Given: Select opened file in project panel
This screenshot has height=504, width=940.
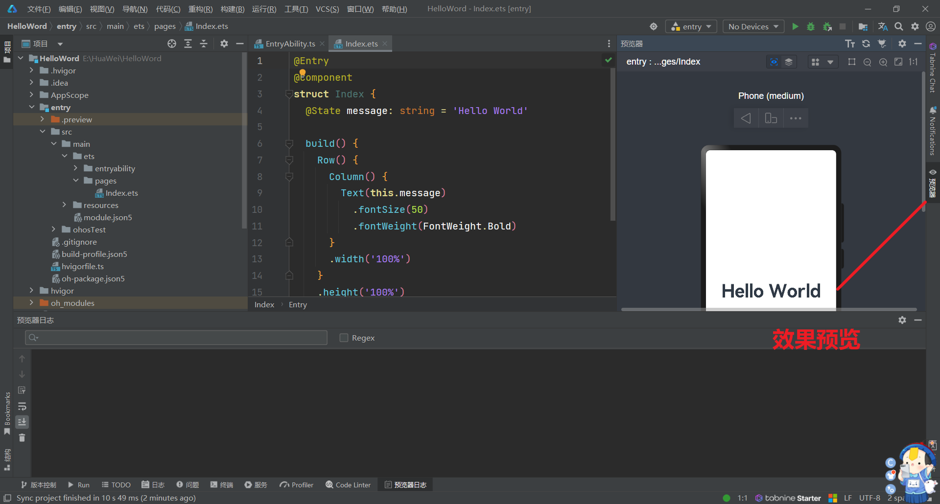Looking at the screenshot, I should (172, 44).
